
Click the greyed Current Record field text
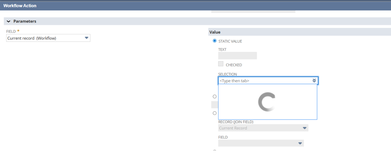(233, 128)
